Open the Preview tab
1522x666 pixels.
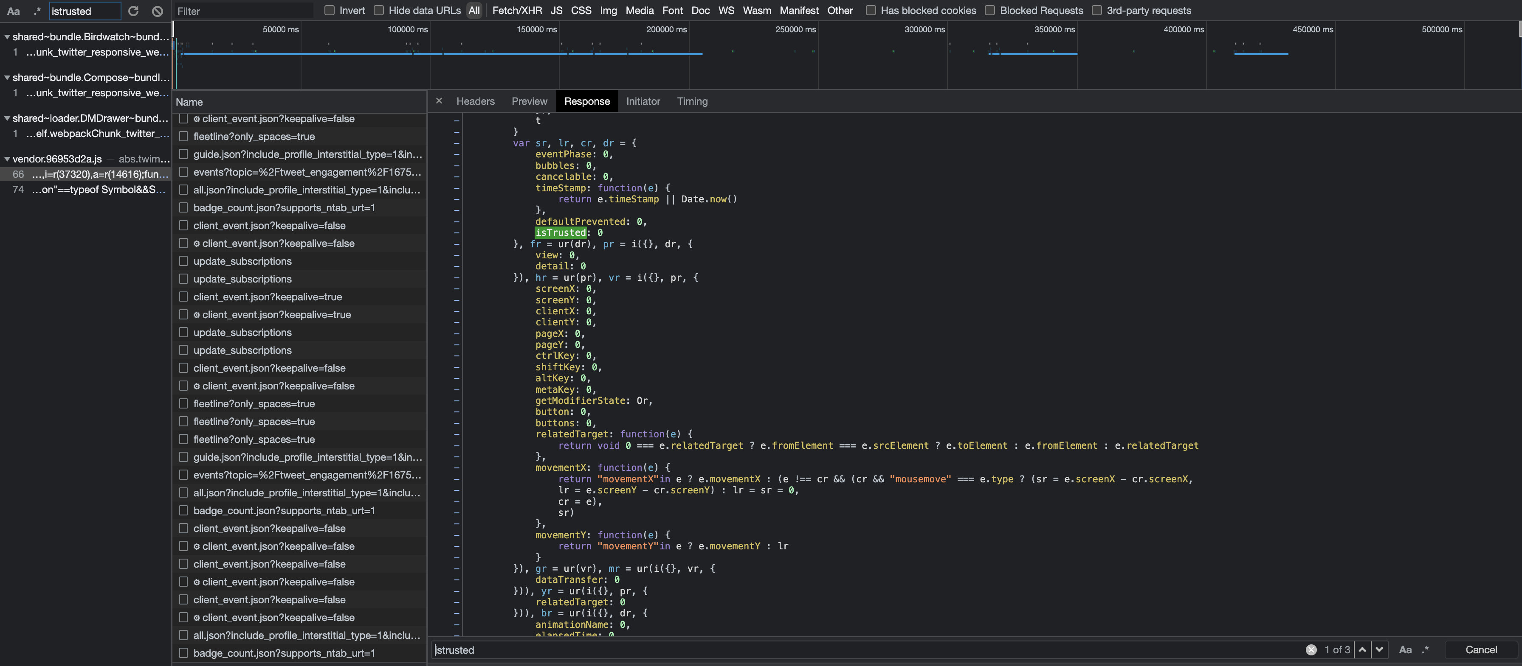tap(530, 101)
